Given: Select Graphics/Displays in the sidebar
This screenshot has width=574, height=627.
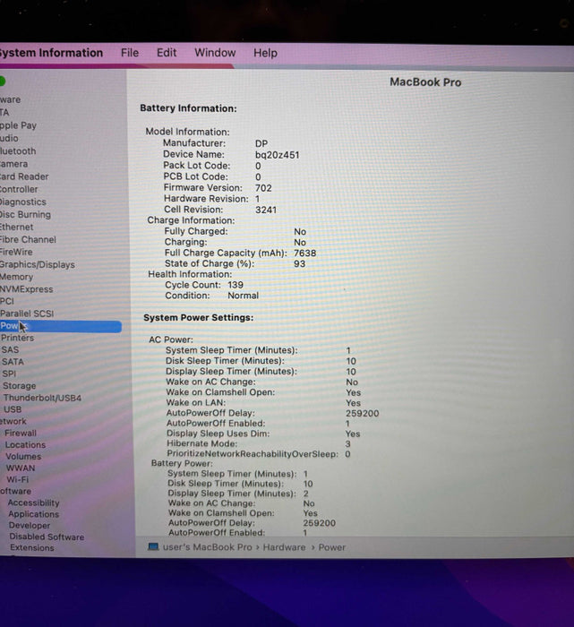Looking at the screenshot, I should click(x=38, y=265).
